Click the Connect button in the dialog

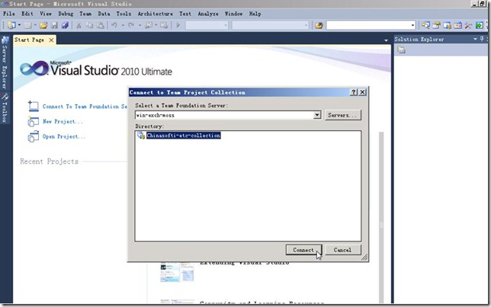(x=303, y=250)
